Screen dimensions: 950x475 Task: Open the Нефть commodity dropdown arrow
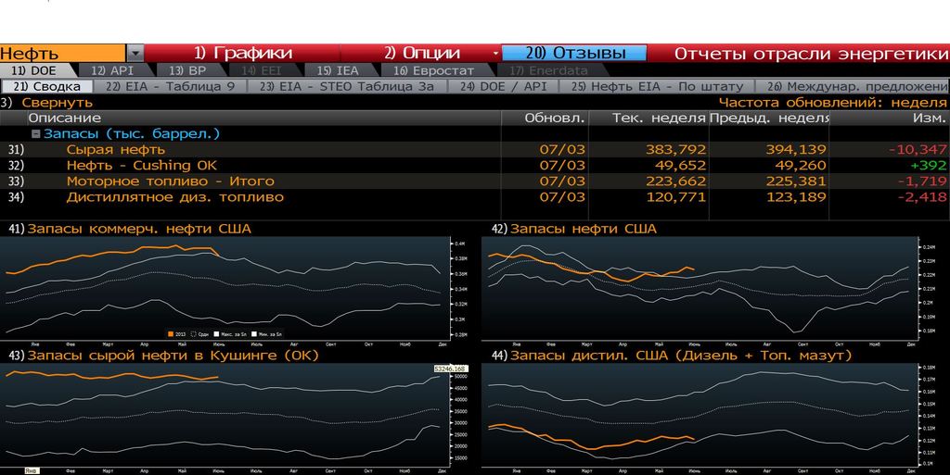pyautogui.click(x=135, y=53)
